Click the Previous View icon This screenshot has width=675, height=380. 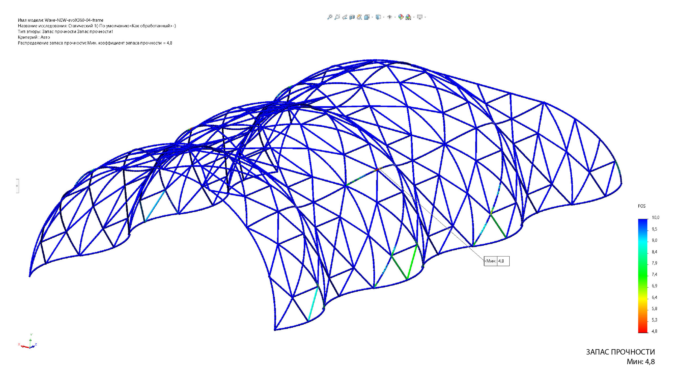click(x=345, y=17)
